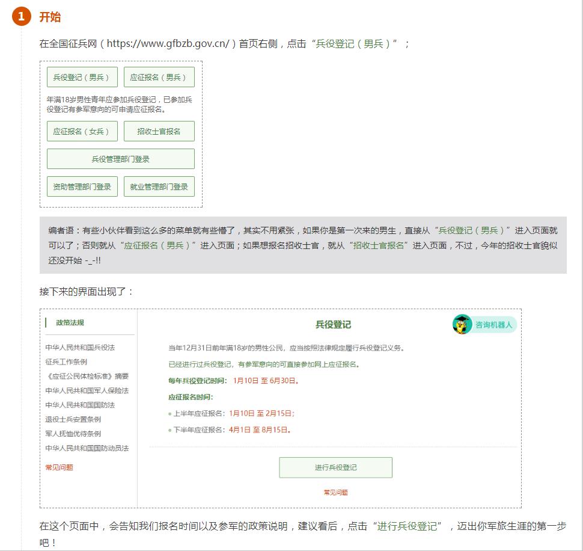Select the 应征报名（女兵）button
Screen dimensions: 583x551
click(x=82, y=131)
